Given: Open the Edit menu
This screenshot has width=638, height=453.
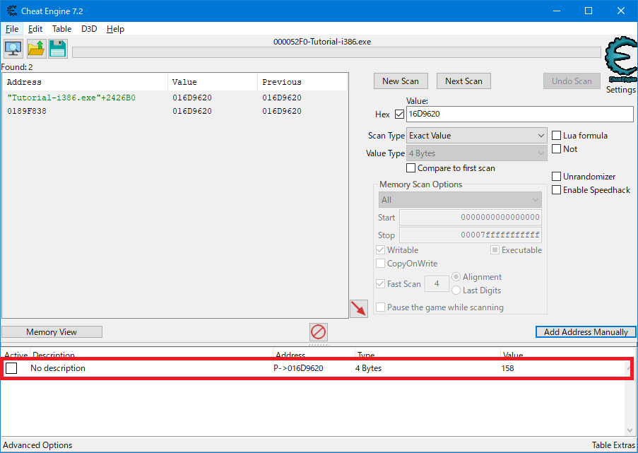Looking at the screenshot, I should 35,29.
